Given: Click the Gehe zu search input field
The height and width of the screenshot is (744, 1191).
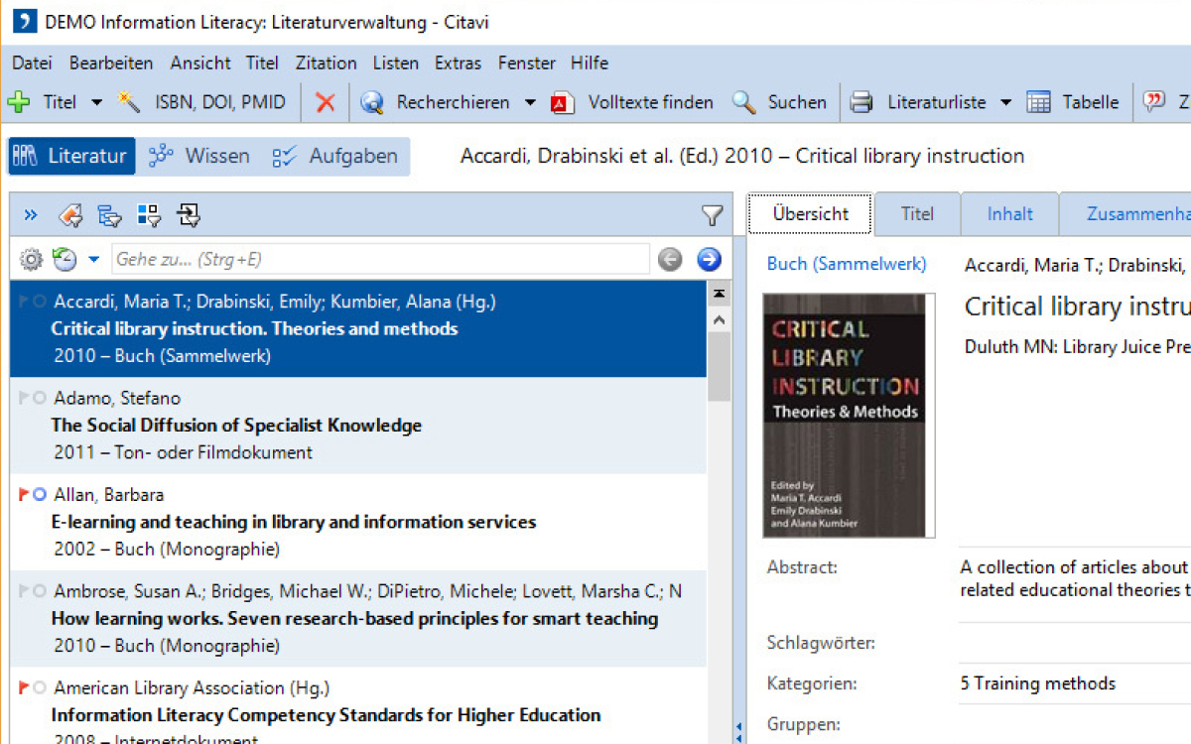Looking at the screenshot, I should point(380,260).
